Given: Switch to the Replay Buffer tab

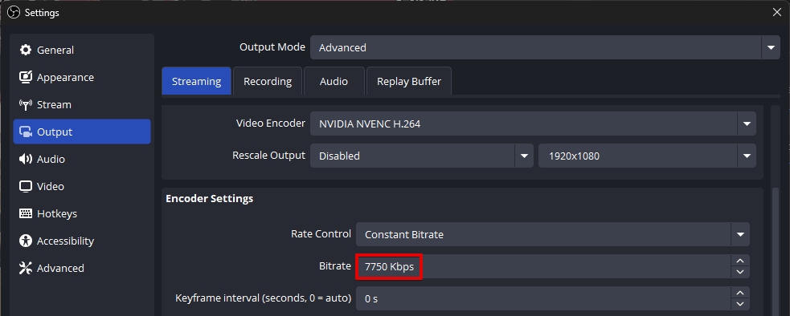Looking at the screenshot, I should (x=408, y=81).
